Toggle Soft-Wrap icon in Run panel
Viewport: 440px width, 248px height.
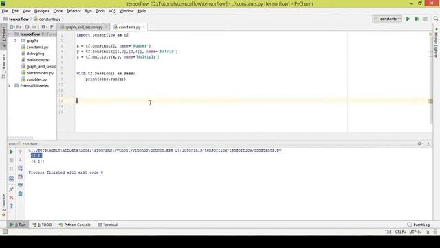coord(20,168)
